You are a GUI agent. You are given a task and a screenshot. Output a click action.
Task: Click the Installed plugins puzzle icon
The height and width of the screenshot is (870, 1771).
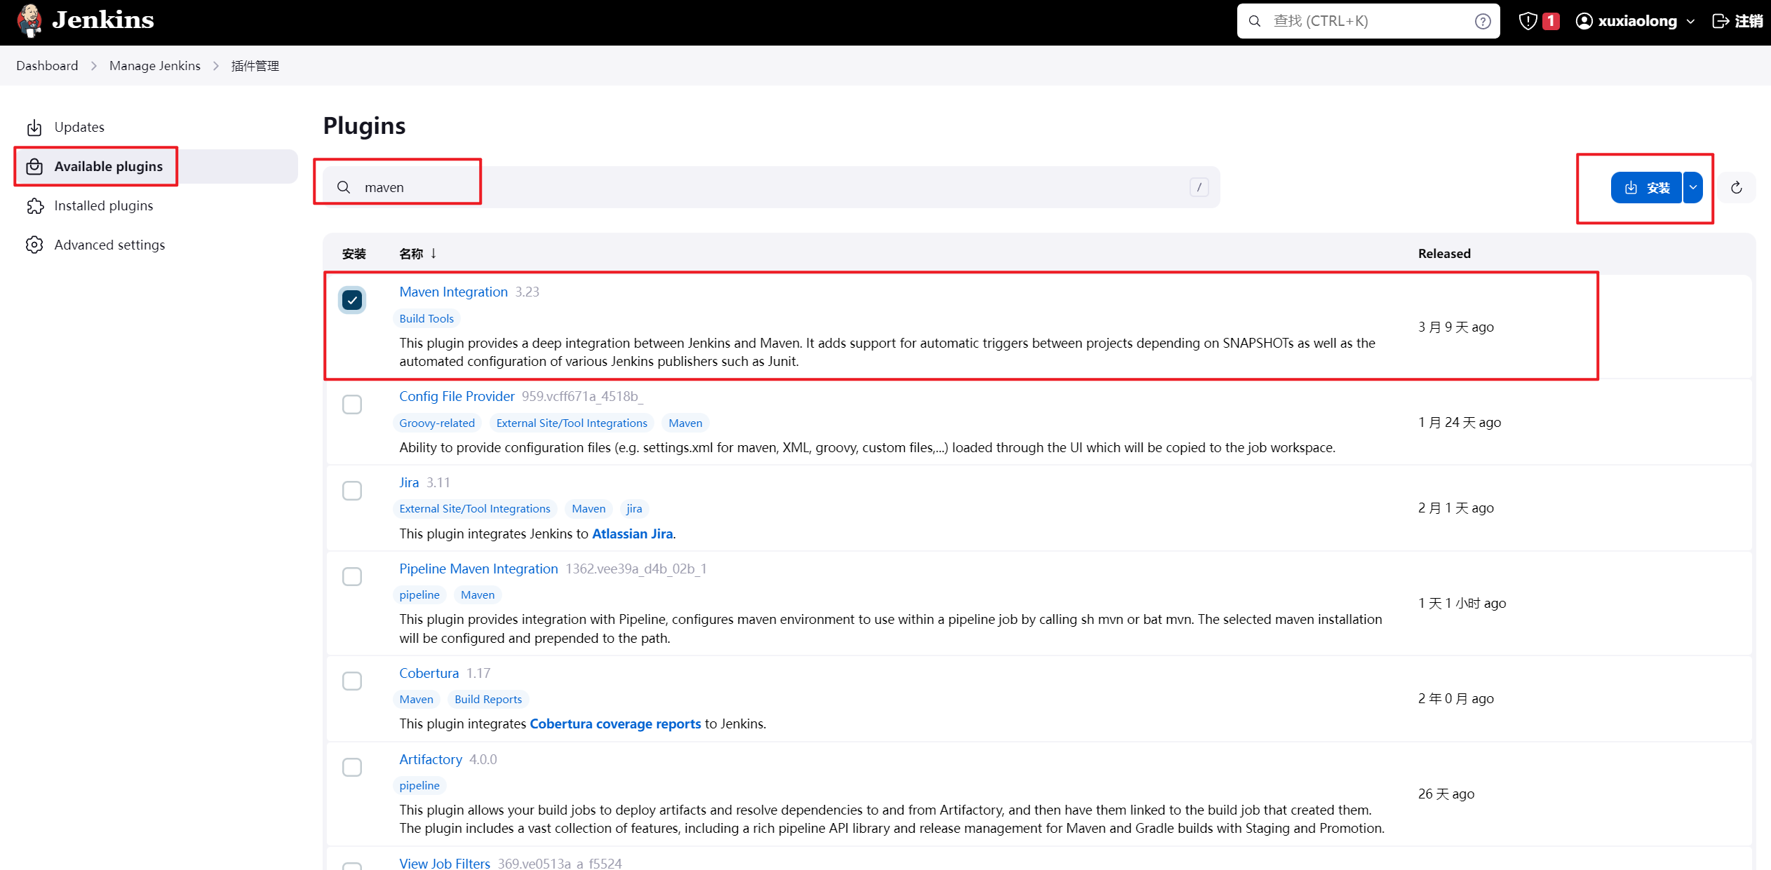pos(34,205)
